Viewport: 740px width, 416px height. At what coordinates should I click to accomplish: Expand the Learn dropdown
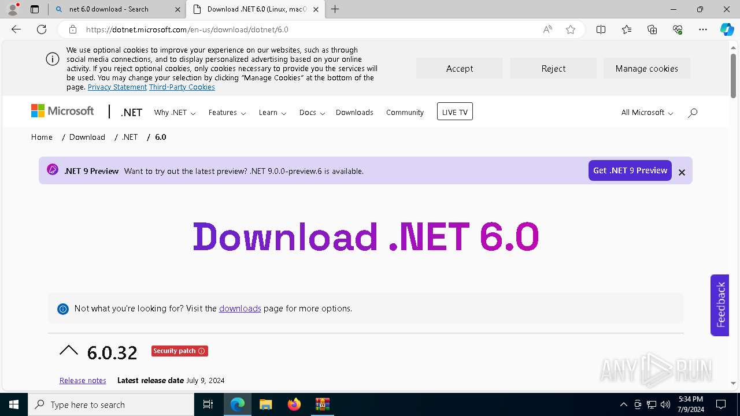pos(272,113)
